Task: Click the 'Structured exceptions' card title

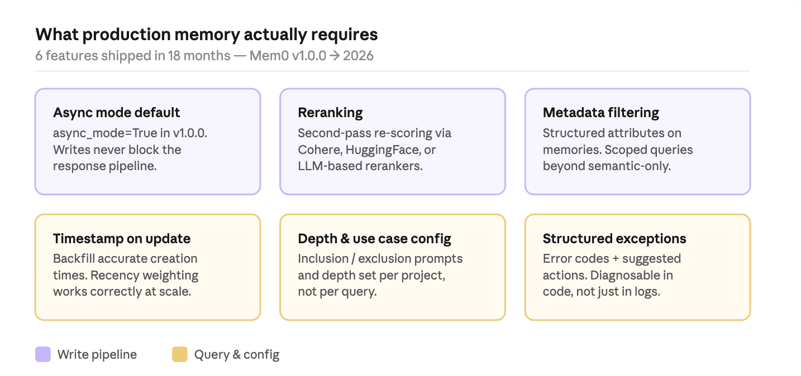Action: click(614, 239)
